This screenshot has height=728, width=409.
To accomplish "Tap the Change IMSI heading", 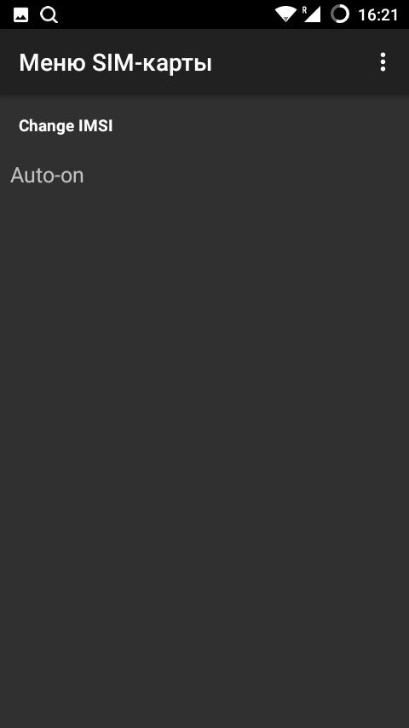I will tap(66, 126).
